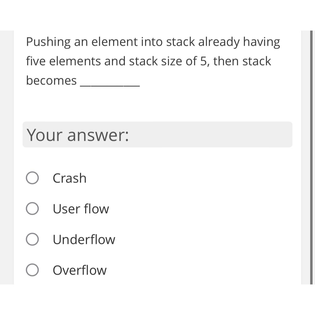The image size is (315, 315).
Task: Click the Underflow option label
Action: [x=84, y=239]
